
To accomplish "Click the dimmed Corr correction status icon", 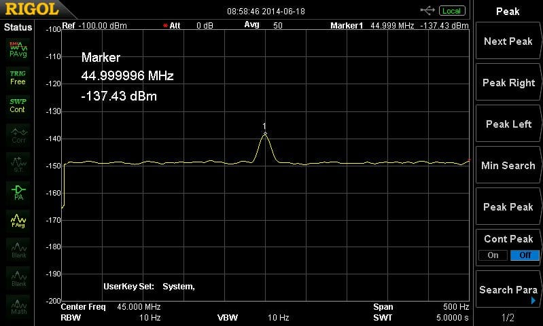I will pyautogui.click(x=18, y=136).
